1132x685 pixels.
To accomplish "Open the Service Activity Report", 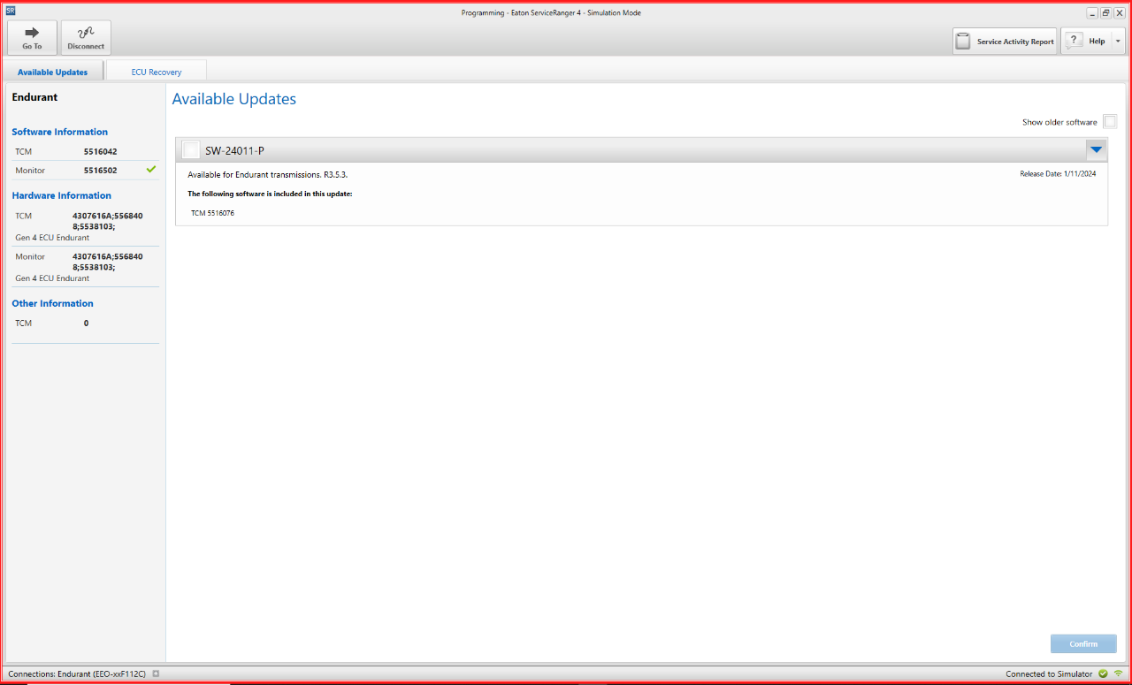I will pos(1005,41).
